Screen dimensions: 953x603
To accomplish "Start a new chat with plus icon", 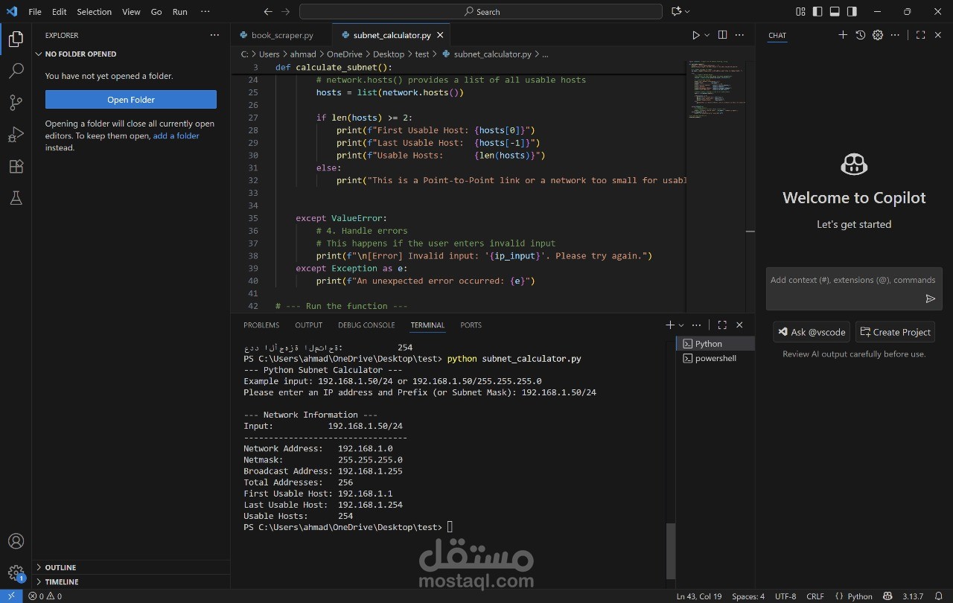I will tap(843, 35).
